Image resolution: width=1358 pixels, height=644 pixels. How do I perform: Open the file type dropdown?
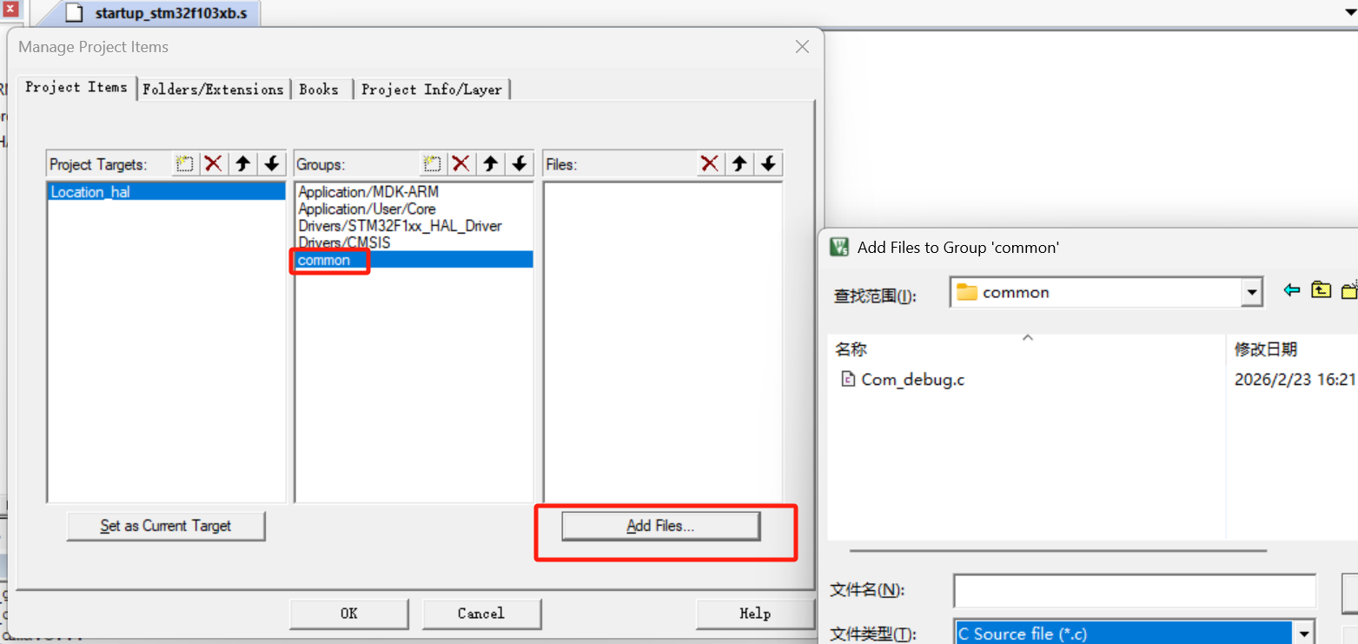pyautogui.click(x=1302, y=634)
